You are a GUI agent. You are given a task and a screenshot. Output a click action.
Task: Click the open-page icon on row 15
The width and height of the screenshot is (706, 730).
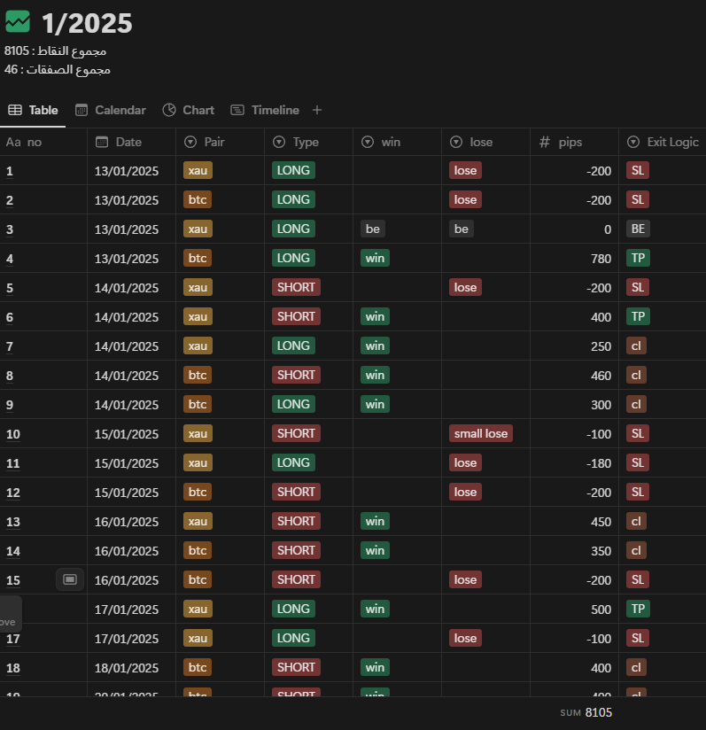point(70,579)
